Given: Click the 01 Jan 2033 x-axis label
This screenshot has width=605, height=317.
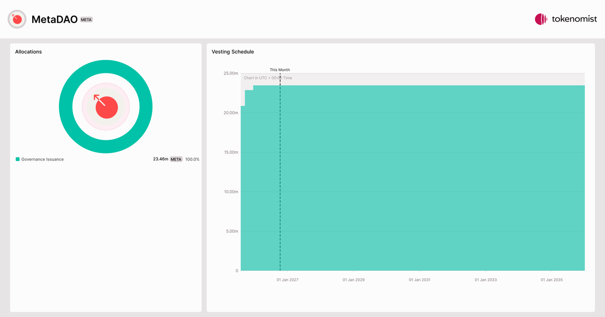Looking at the screenshot, I should coord(486,280).
